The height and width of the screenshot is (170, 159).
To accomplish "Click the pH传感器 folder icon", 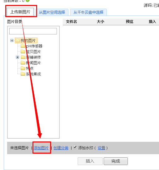I will pos(23,46).
